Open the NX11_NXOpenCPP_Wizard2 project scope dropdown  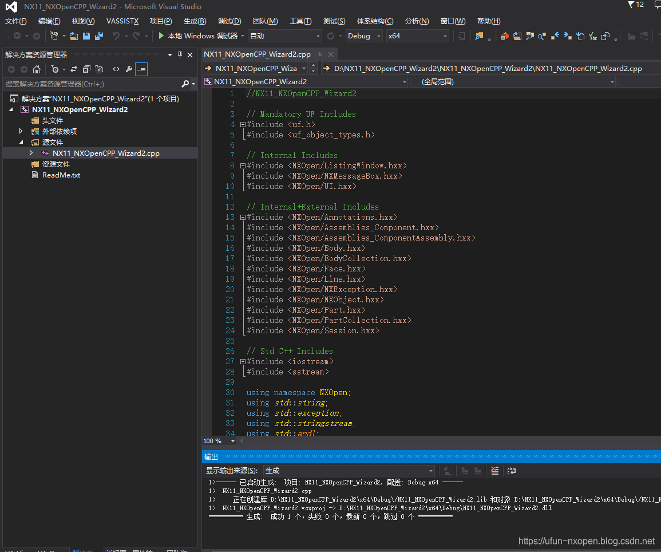(305, 82)
